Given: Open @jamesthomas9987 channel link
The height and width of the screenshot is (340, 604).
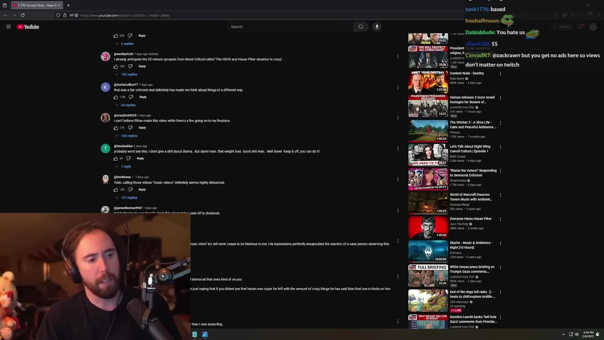Looking at the screenshot, I should point(128,208).
